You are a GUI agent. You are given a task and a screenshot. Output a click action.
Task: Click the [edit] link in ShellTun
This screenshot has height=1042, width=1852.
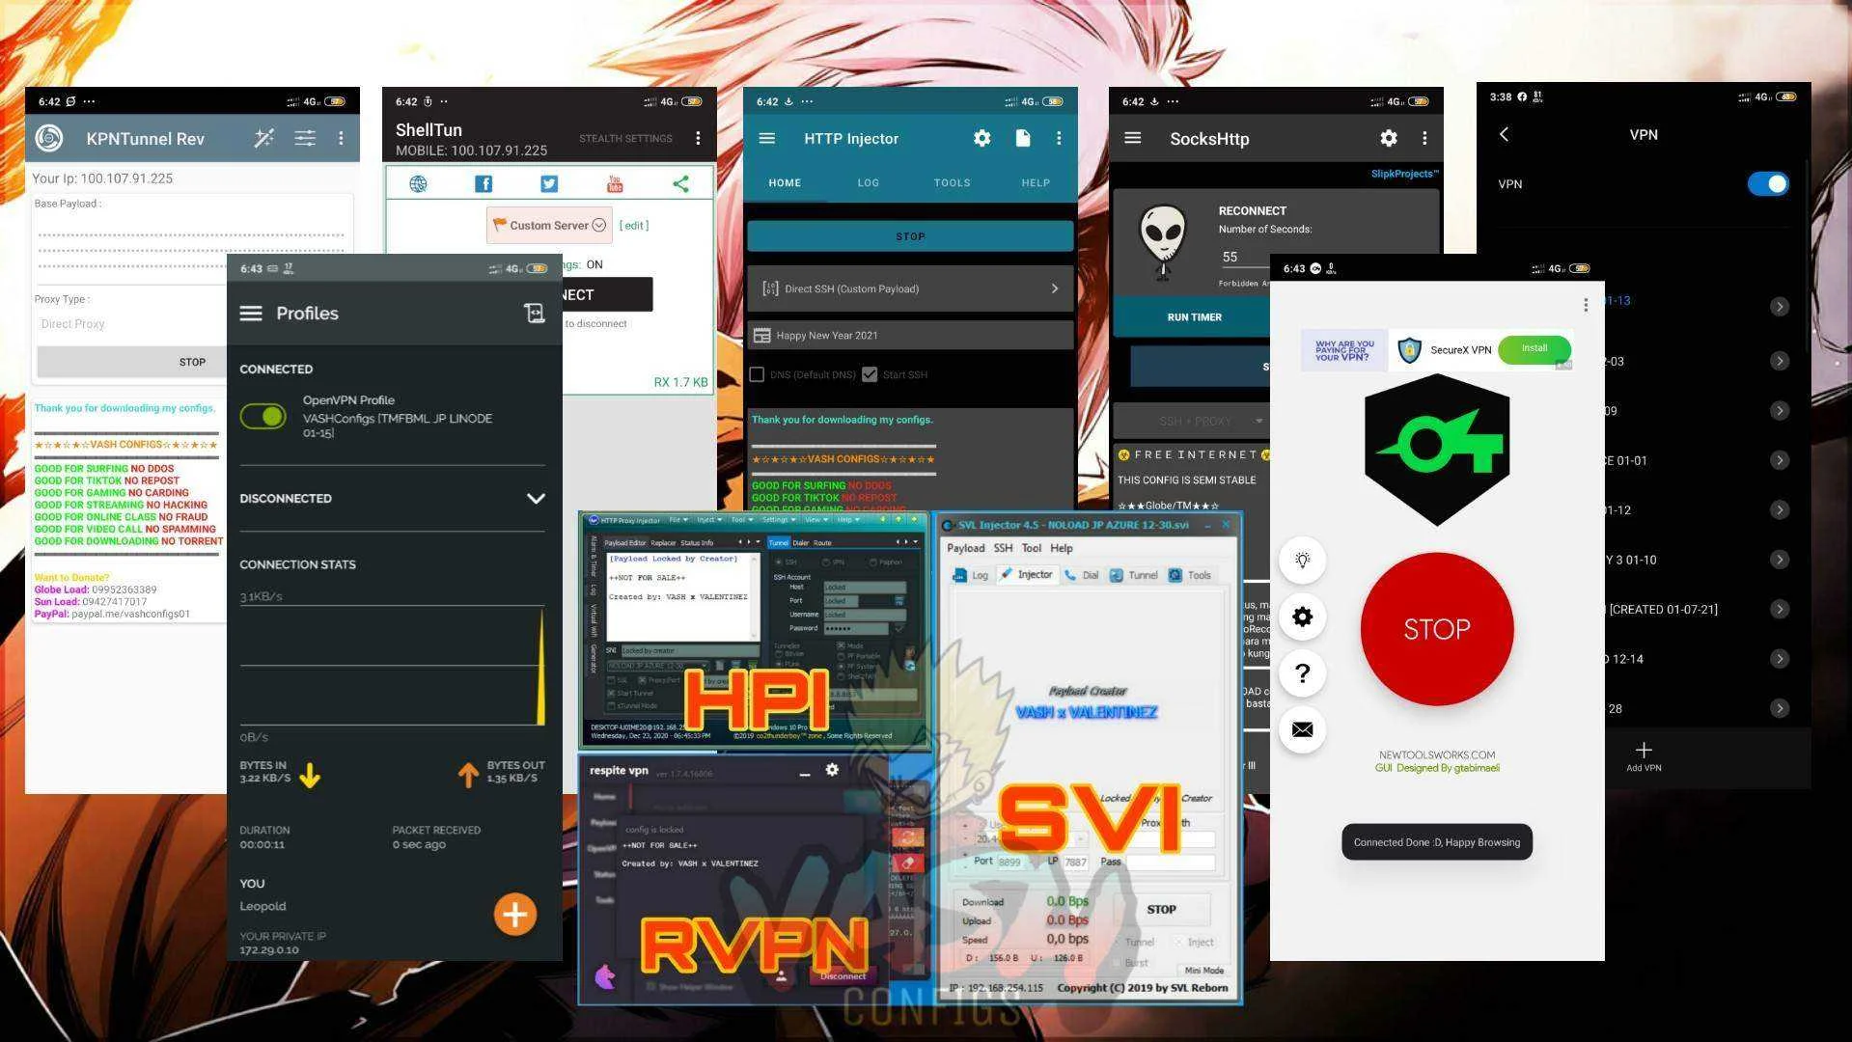point(633,225)
